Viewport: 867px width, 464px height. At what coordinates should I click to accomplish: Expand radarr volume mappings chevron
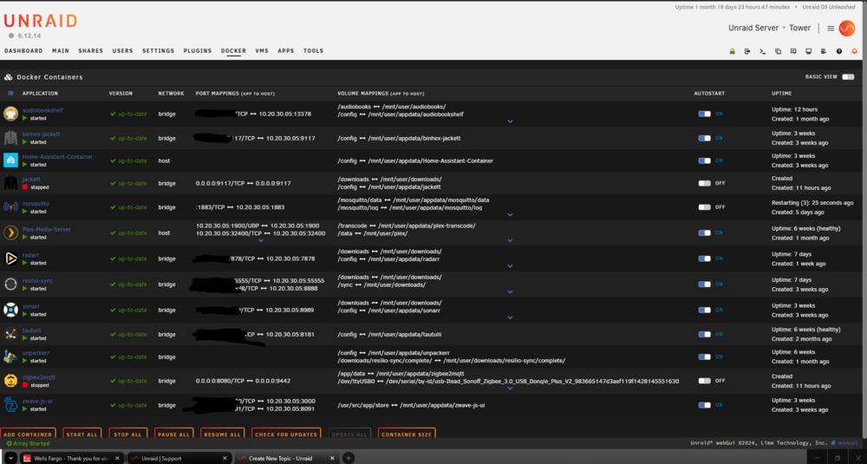(x=510, y=266)
